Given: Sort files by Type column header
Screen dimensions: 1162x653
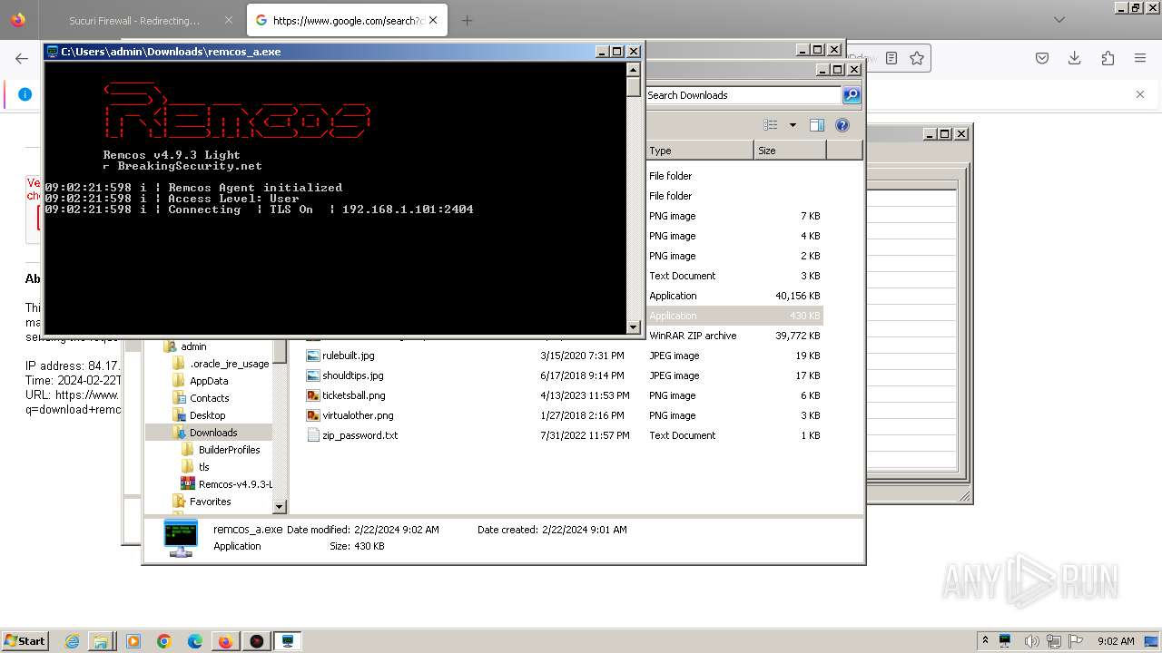Looking at the screenshot, I should [x=699, y=151].
